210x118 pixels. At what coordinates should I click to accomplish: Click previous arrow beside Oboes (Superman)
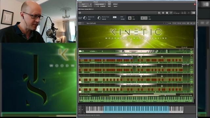[123, 65]
